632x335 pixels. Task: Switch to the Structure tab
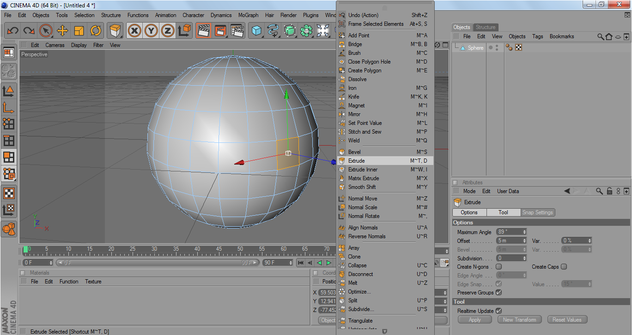[x=486, y=27]
